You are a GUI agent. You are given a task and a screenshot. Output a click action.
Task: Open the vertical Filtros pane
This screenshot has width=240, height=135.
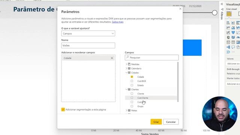tap(222, 16)
